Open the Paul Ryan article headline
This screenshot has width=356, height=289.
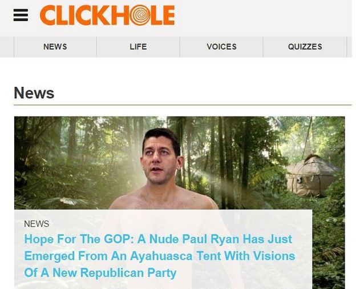[160, 256]
